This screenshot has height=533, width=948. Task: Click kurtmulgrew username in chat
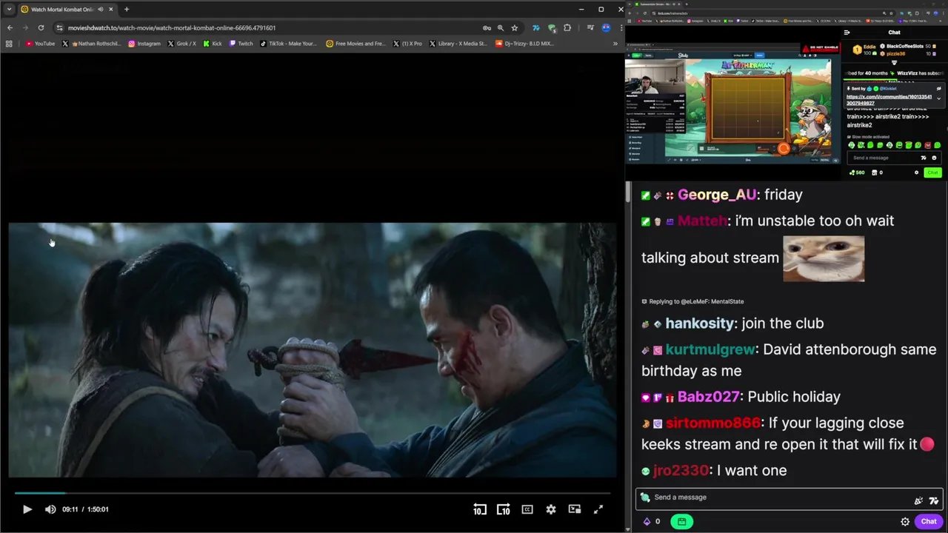(710, 349)
